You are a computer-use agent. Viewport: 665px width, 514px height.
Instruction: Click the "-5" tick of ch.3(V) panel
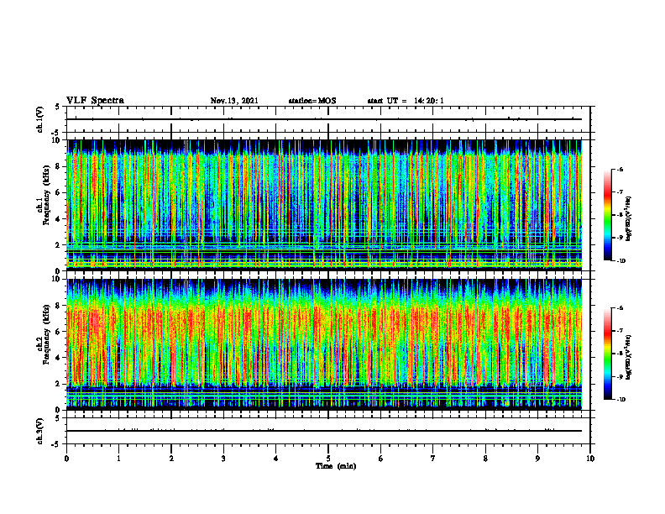[x=55, y=444]
